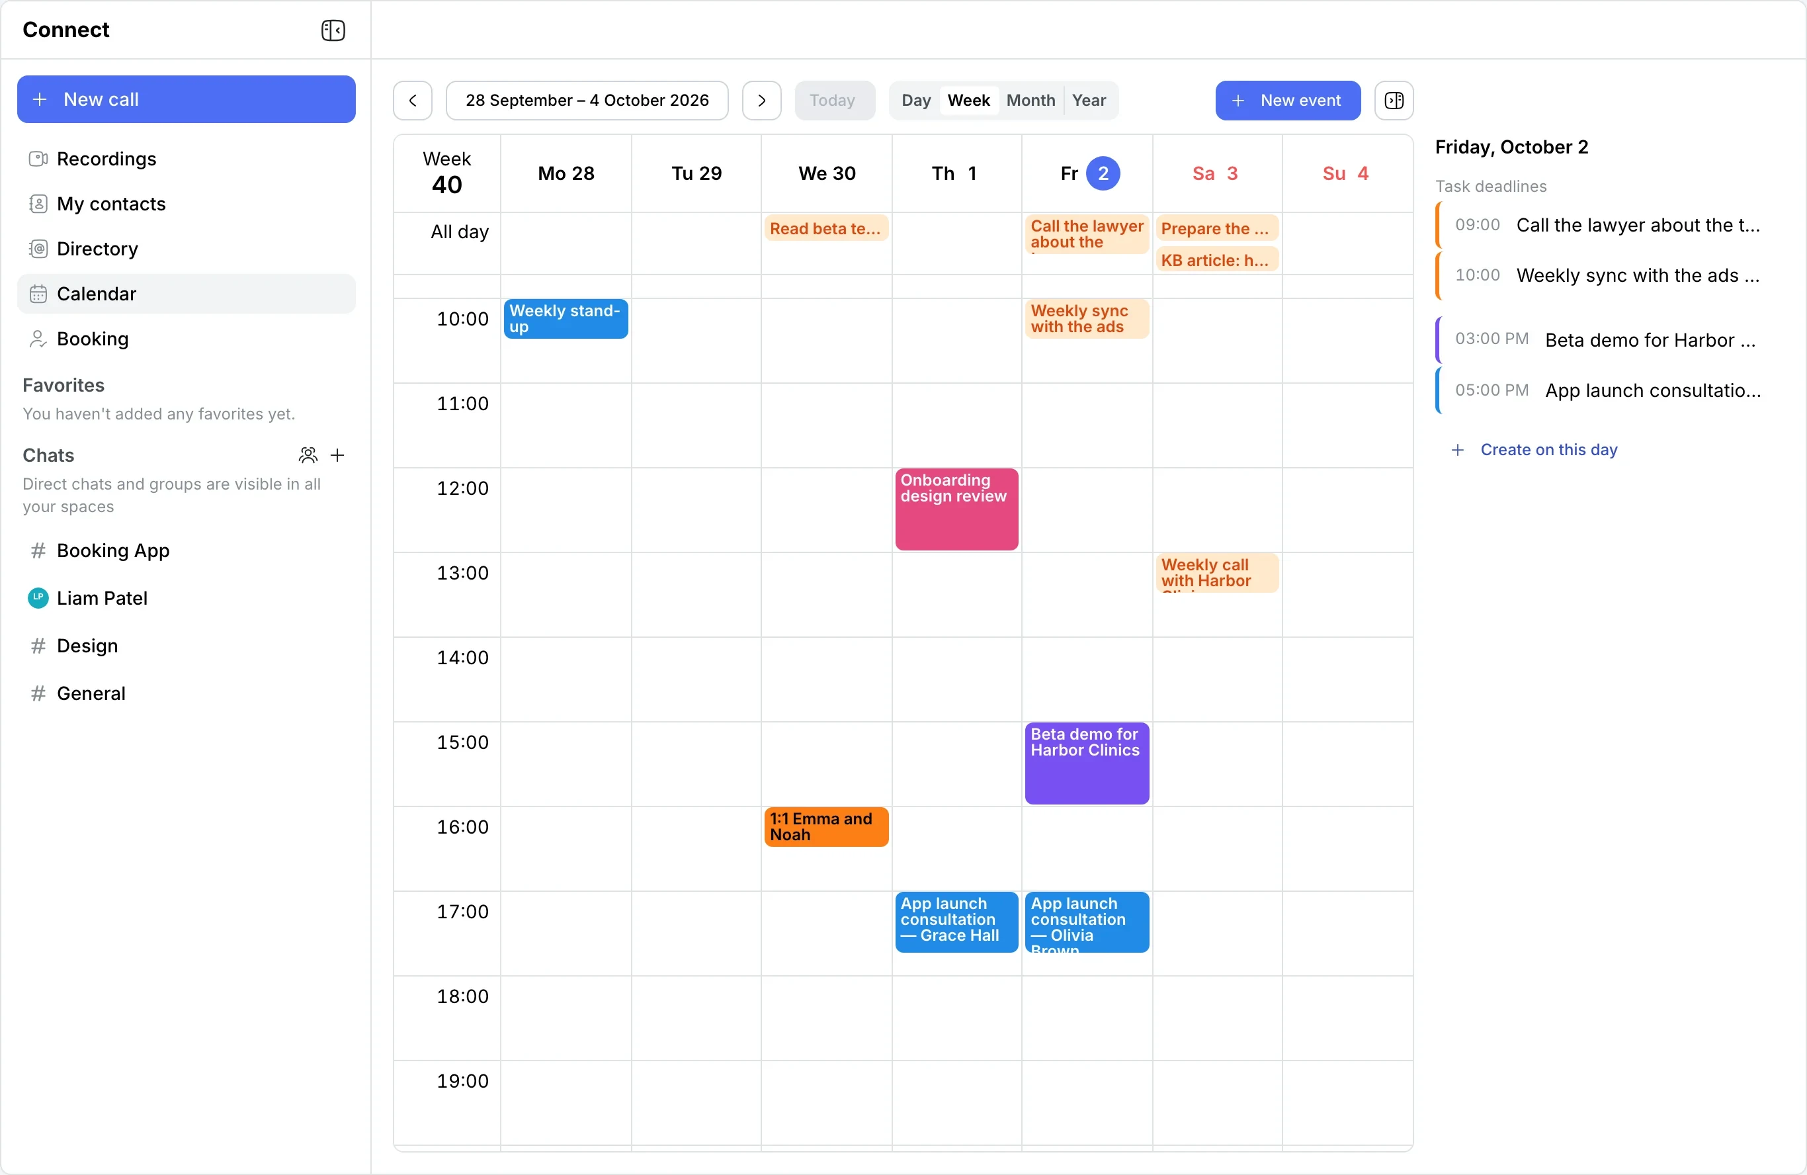Image resolution: width=1807 pixels, height=1175 pixels.
Task: Open the General channel
Action: point(186,693)
